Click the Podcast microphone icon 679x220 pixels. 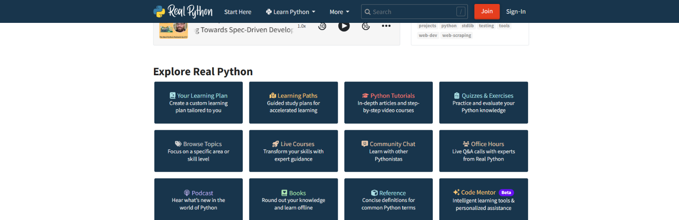pyautogui.click(x=187, y=193)
